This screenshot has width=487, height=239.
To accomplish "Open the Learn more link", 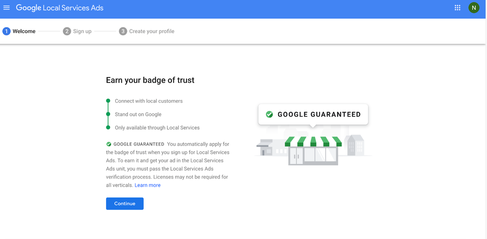I will tap(148, 185).
